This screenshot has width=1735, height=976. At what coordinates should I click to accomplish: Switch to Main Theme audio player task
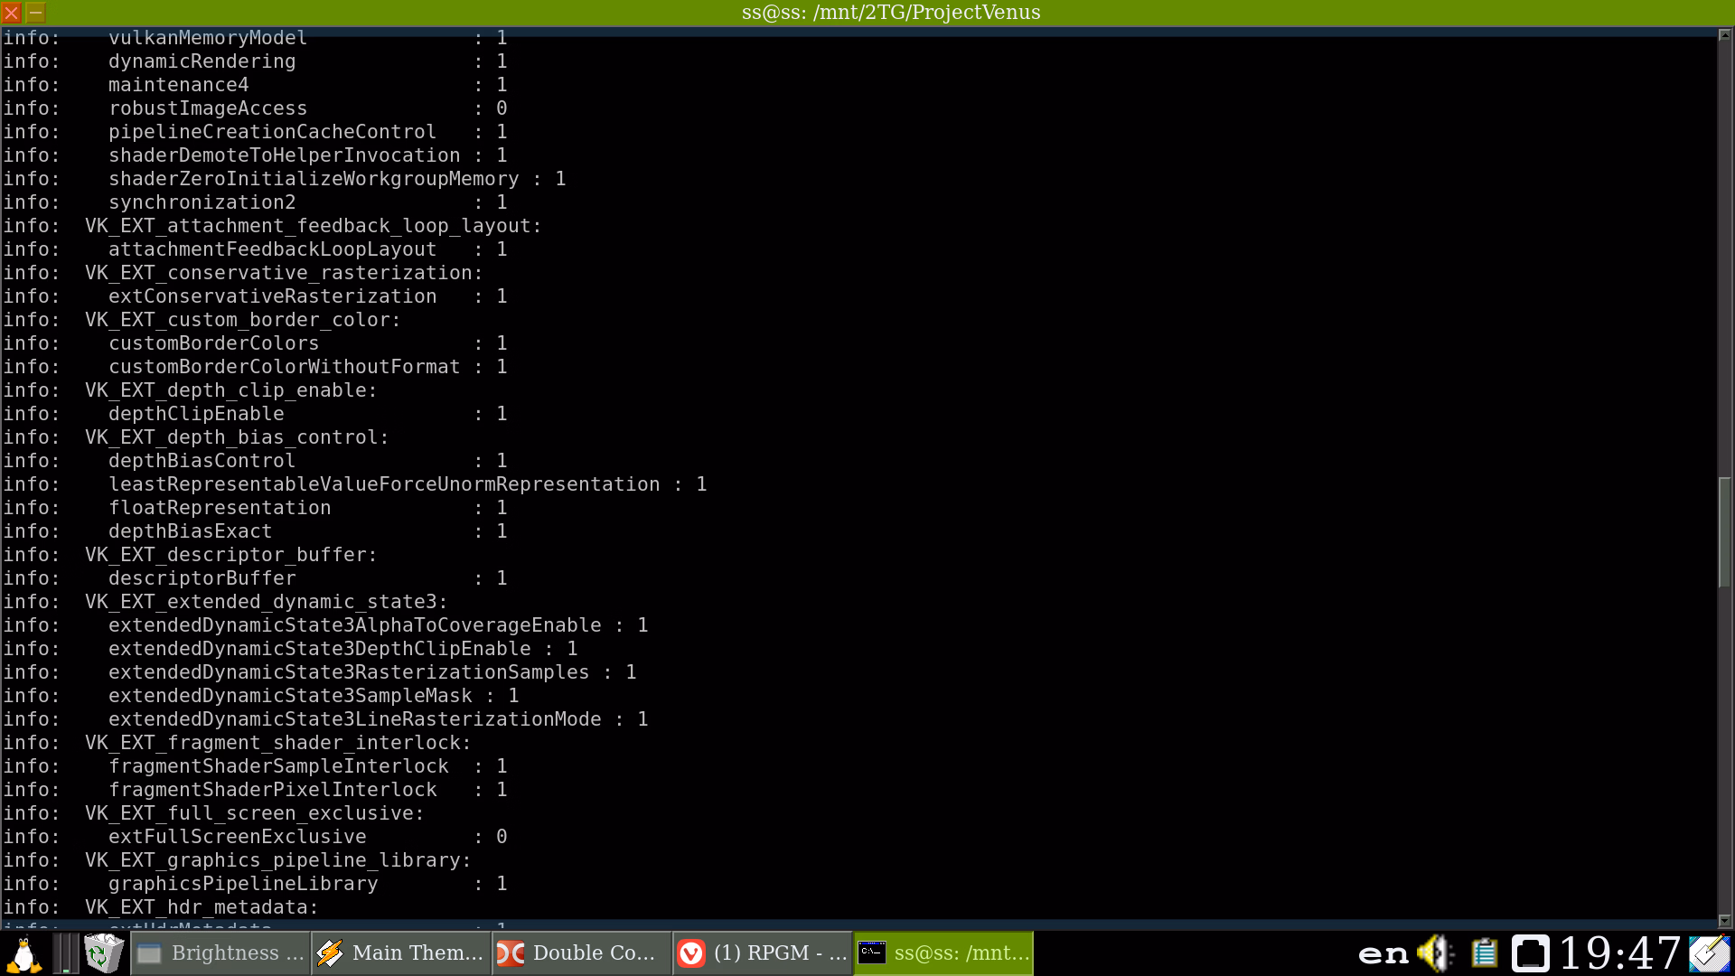tap(401, 953)
